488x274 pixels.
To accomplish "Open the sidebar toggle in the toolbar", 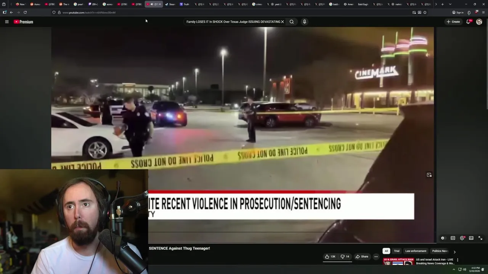I will (5, 12).
